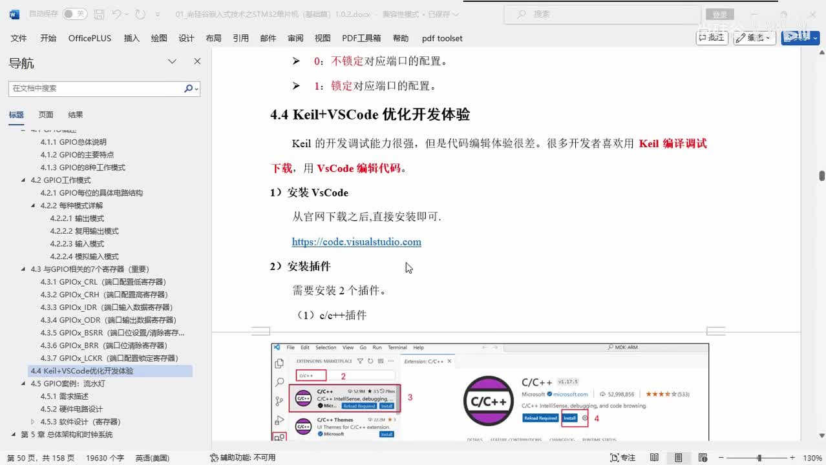Open the 帮助 ribbon tab
Viewport: 826px width, 465px height.
401,38
